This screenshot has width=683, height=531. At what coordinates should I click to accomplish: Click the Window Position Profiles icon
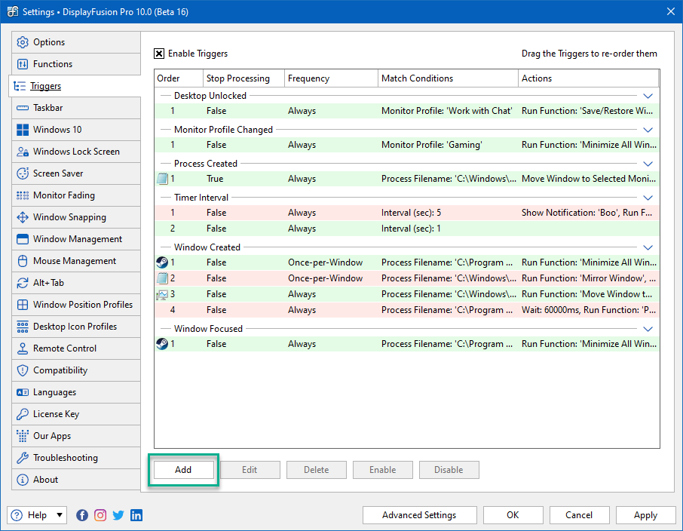(x=22, y=305)
